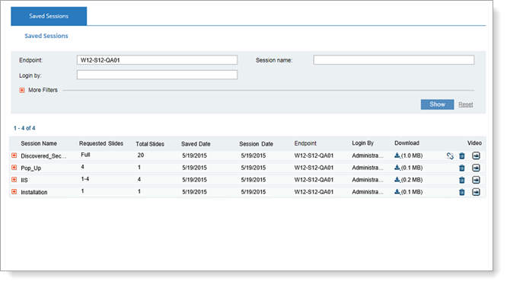The width and height of the screenshot is (507, 285).
Task: Play video of the Installation session
Action: click(476, 192)
